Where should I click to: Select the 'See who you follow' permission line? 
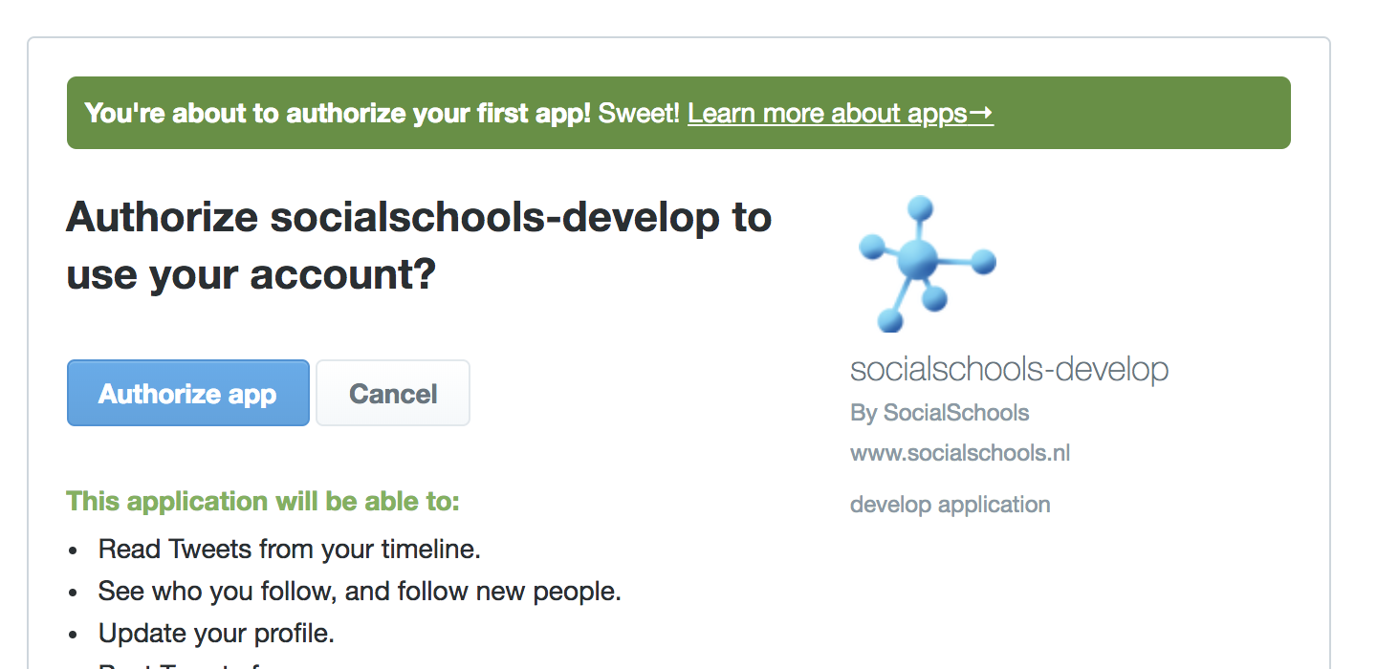(360, 591)
